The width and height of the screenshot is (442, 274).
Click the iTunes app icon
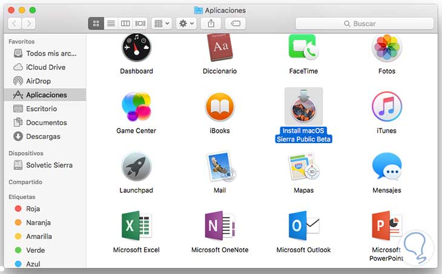point(387,106)
